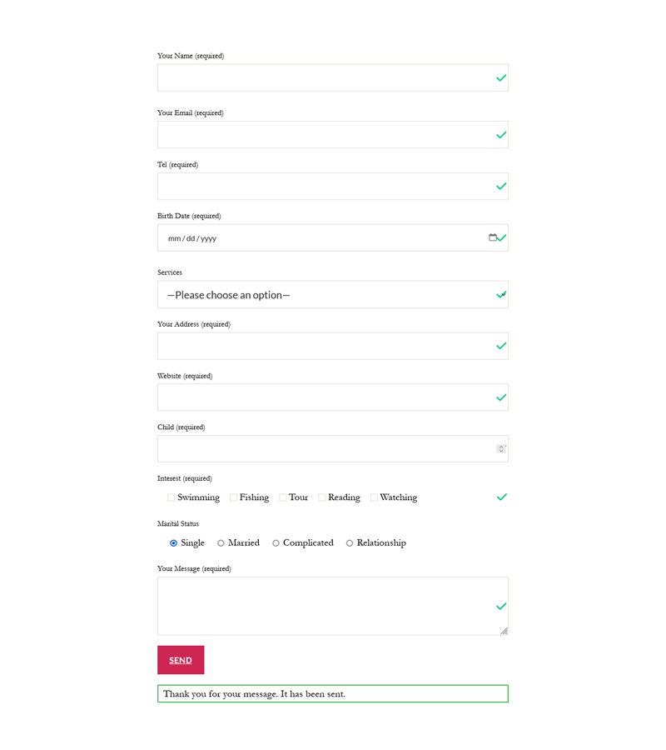Click the checkmark icon on the Website field
The width and height of the screenshot is (666, 750).
(x=501, y=397)
